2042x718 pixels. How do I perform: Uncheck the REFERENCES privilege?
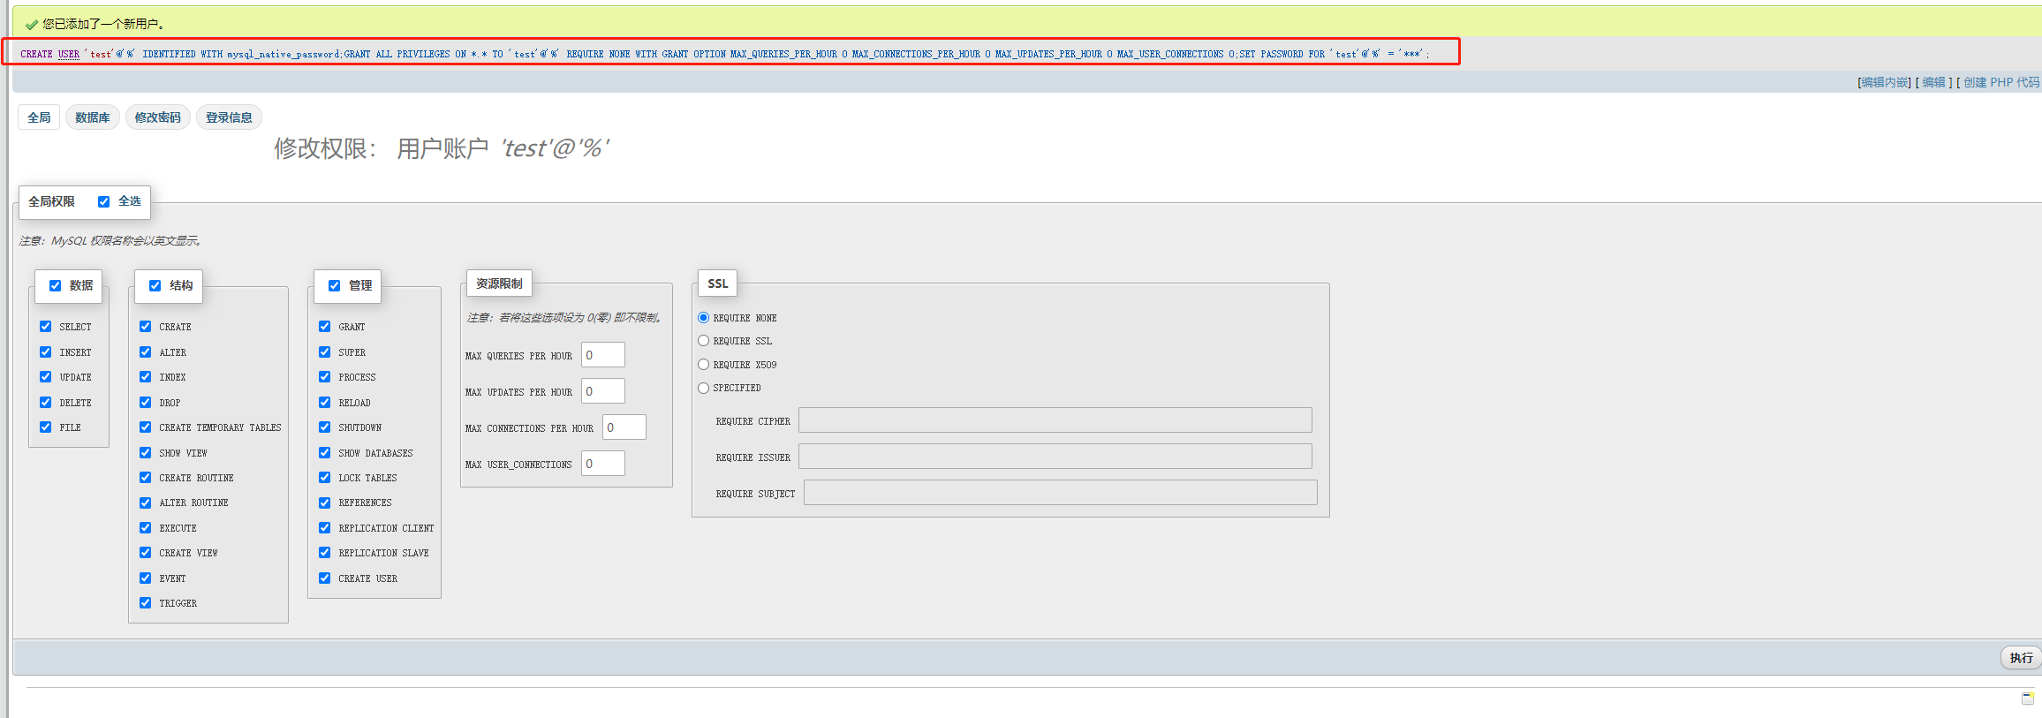click(x=324, y=503)
